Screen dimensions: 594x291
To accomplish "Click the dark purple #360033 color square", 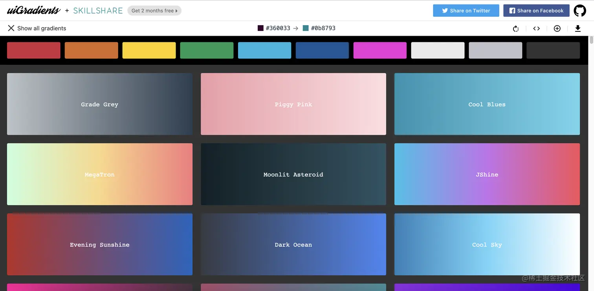I will point(260,28).
